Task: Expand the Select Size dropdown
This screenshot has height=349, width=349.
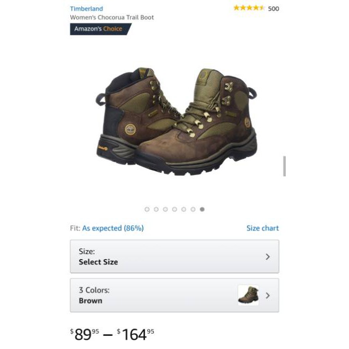Action: pyautogui.click(x=174, y=256)
